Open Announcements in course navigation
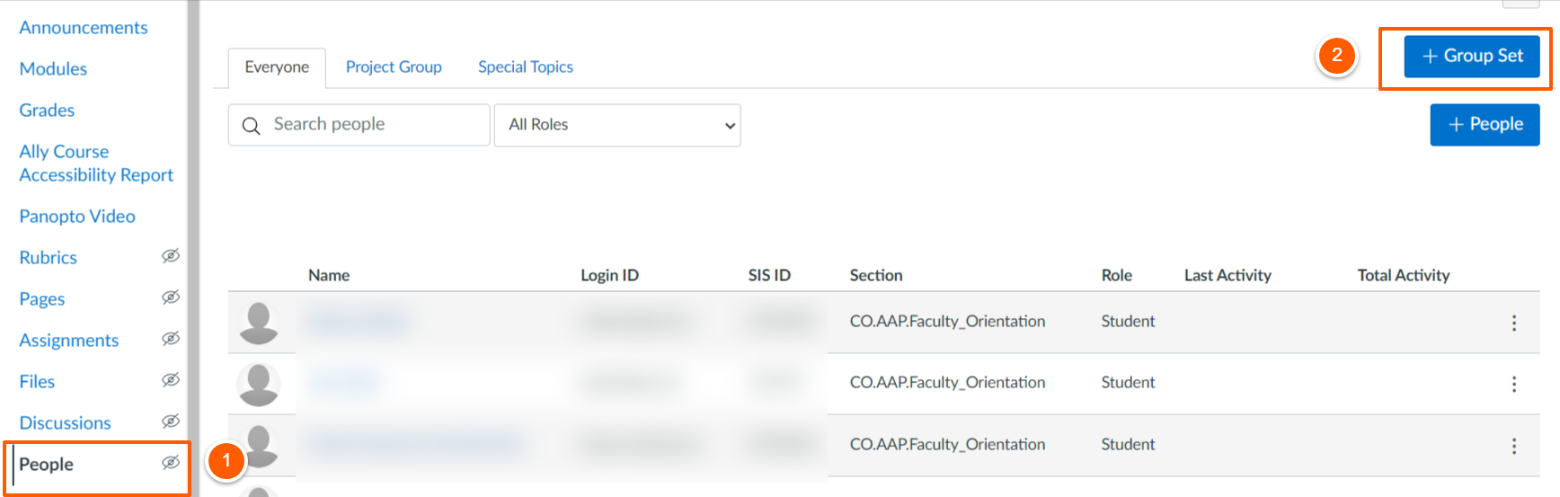The image size is (1560, 497). click(84, 28)
